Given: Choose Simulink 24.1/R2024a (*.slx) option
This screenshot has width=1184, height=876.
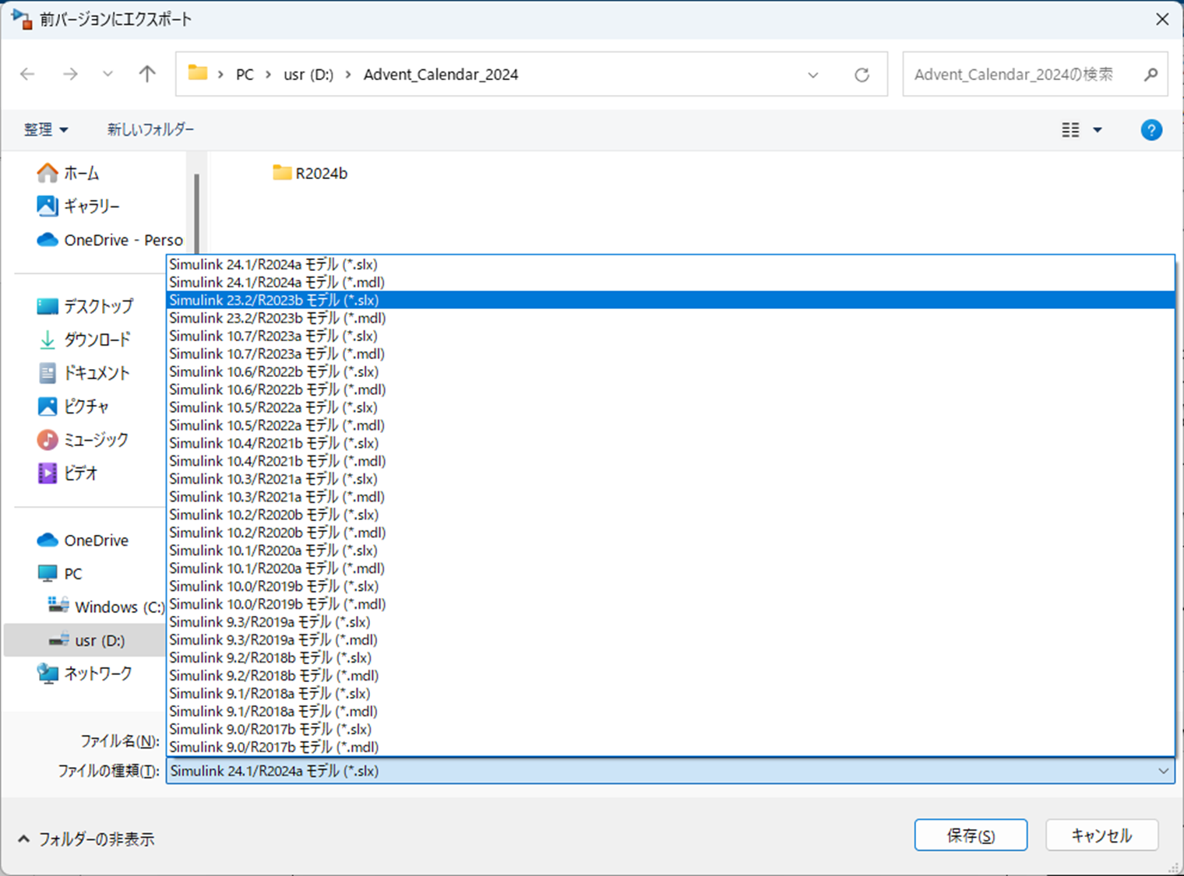Looking at the screenshot, I should [671, 264].
